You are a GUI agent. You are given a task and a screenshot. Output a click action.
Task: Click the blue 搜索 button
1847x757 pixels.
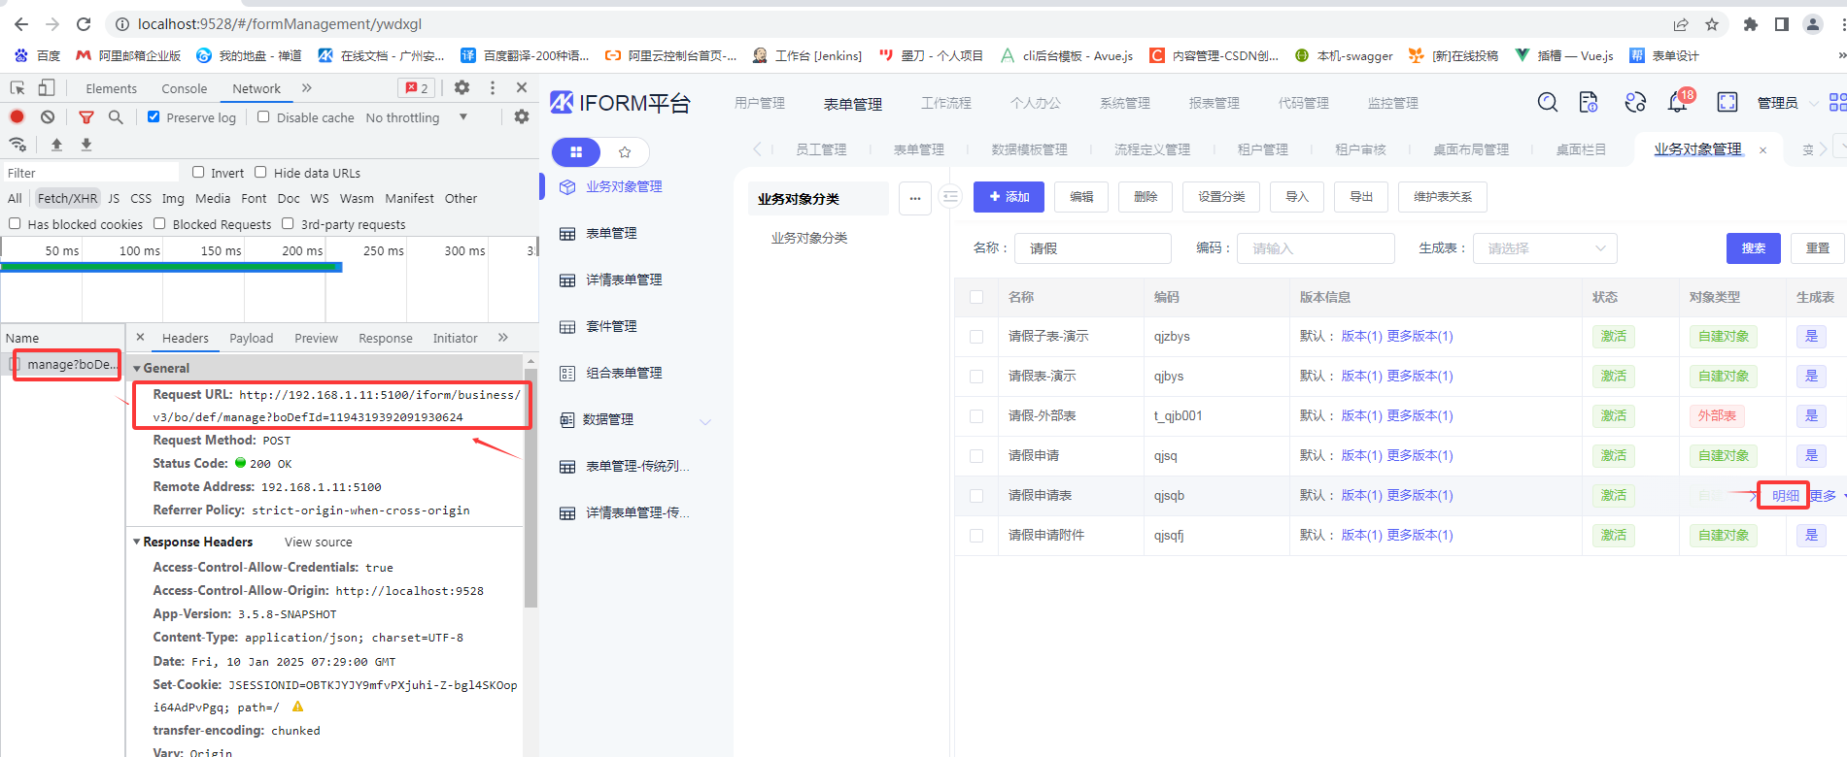1753,248
